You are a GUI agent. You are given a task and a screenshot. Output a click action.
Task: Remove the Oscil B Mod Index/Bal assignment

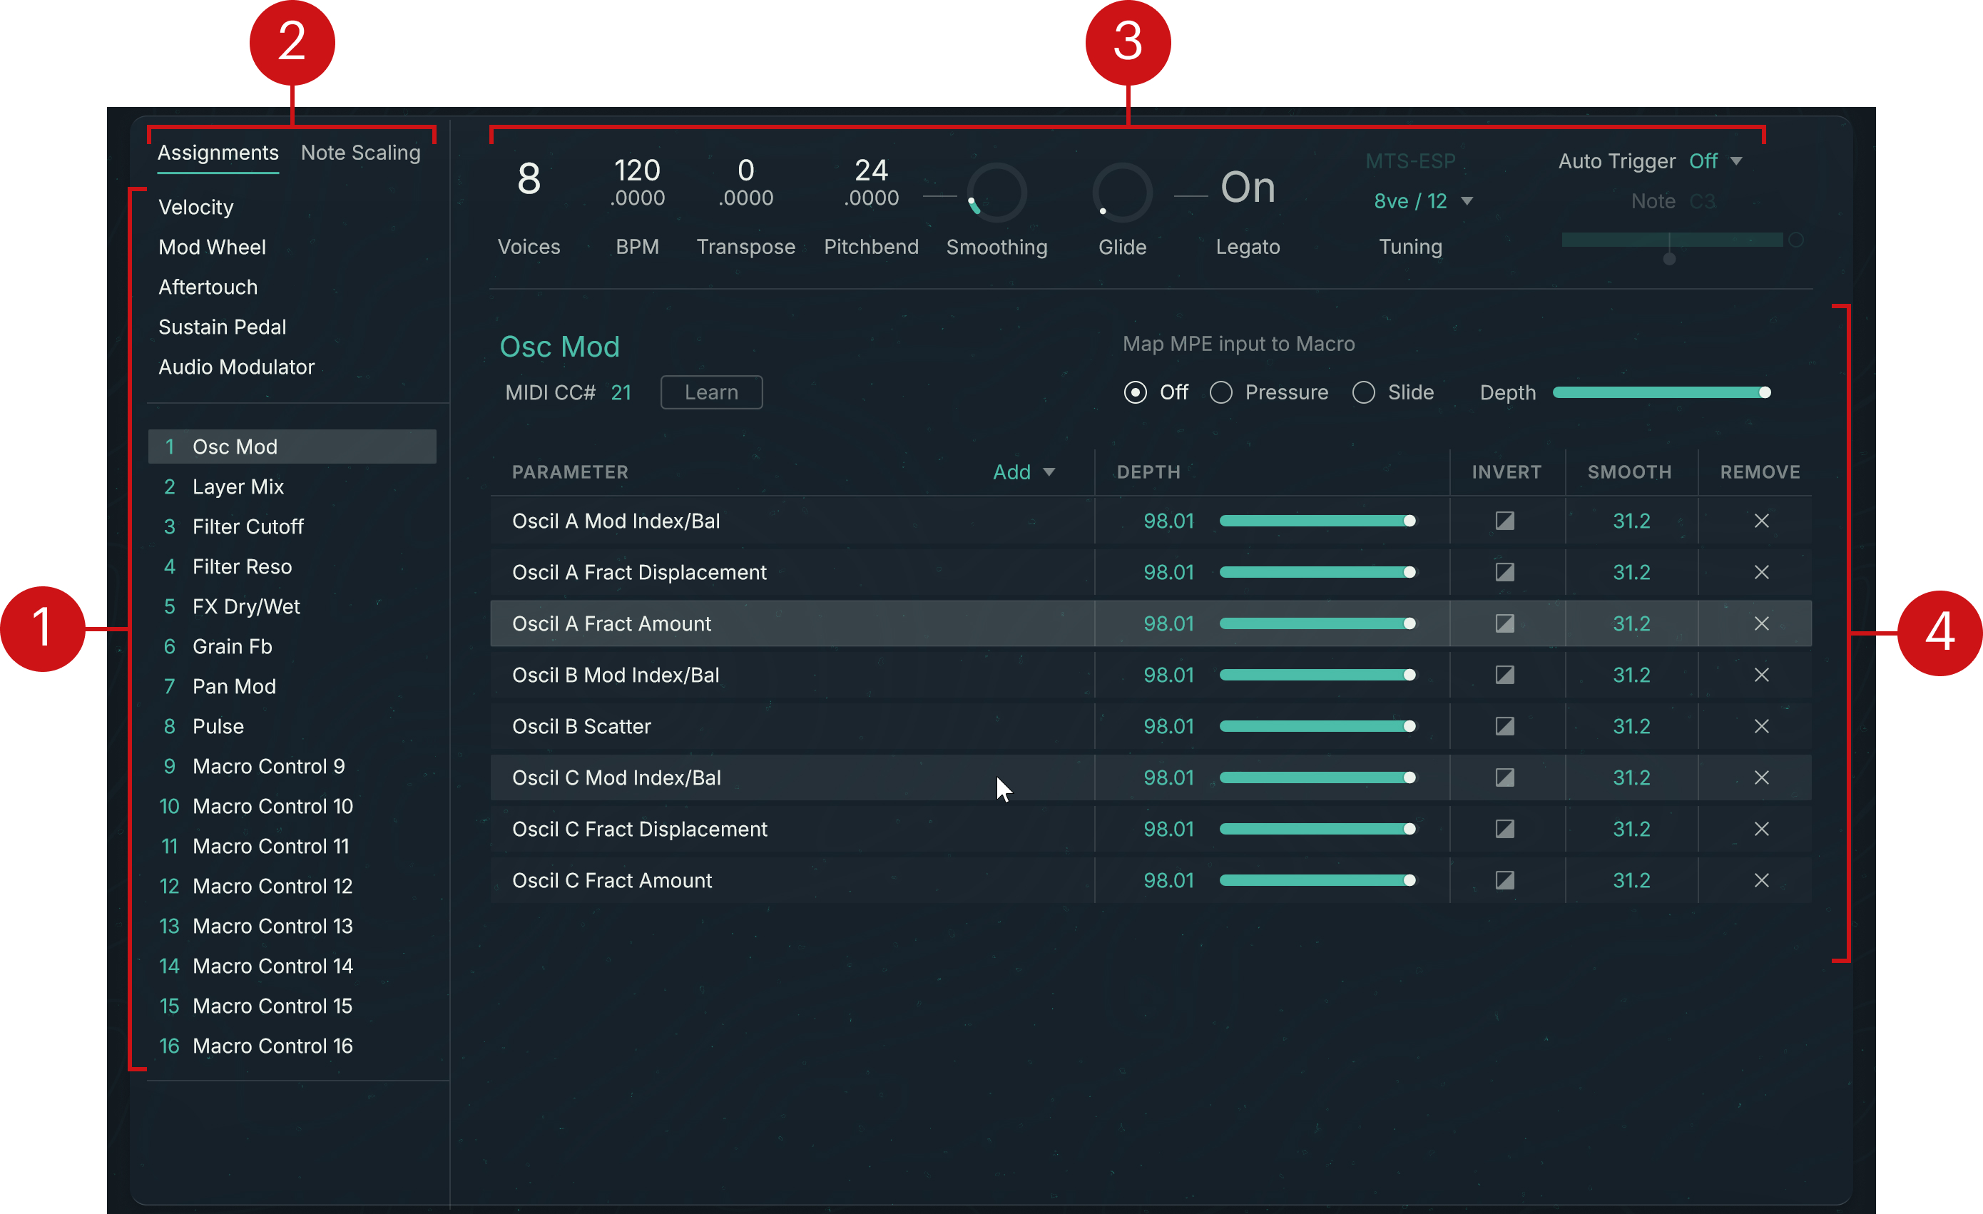[x=1761, y=675]
